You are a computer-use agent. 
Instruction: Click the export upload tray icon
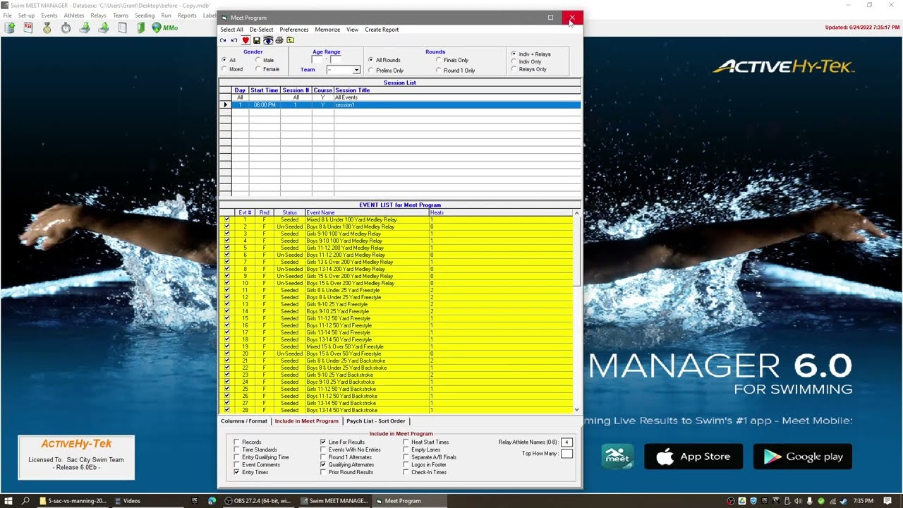104,28
